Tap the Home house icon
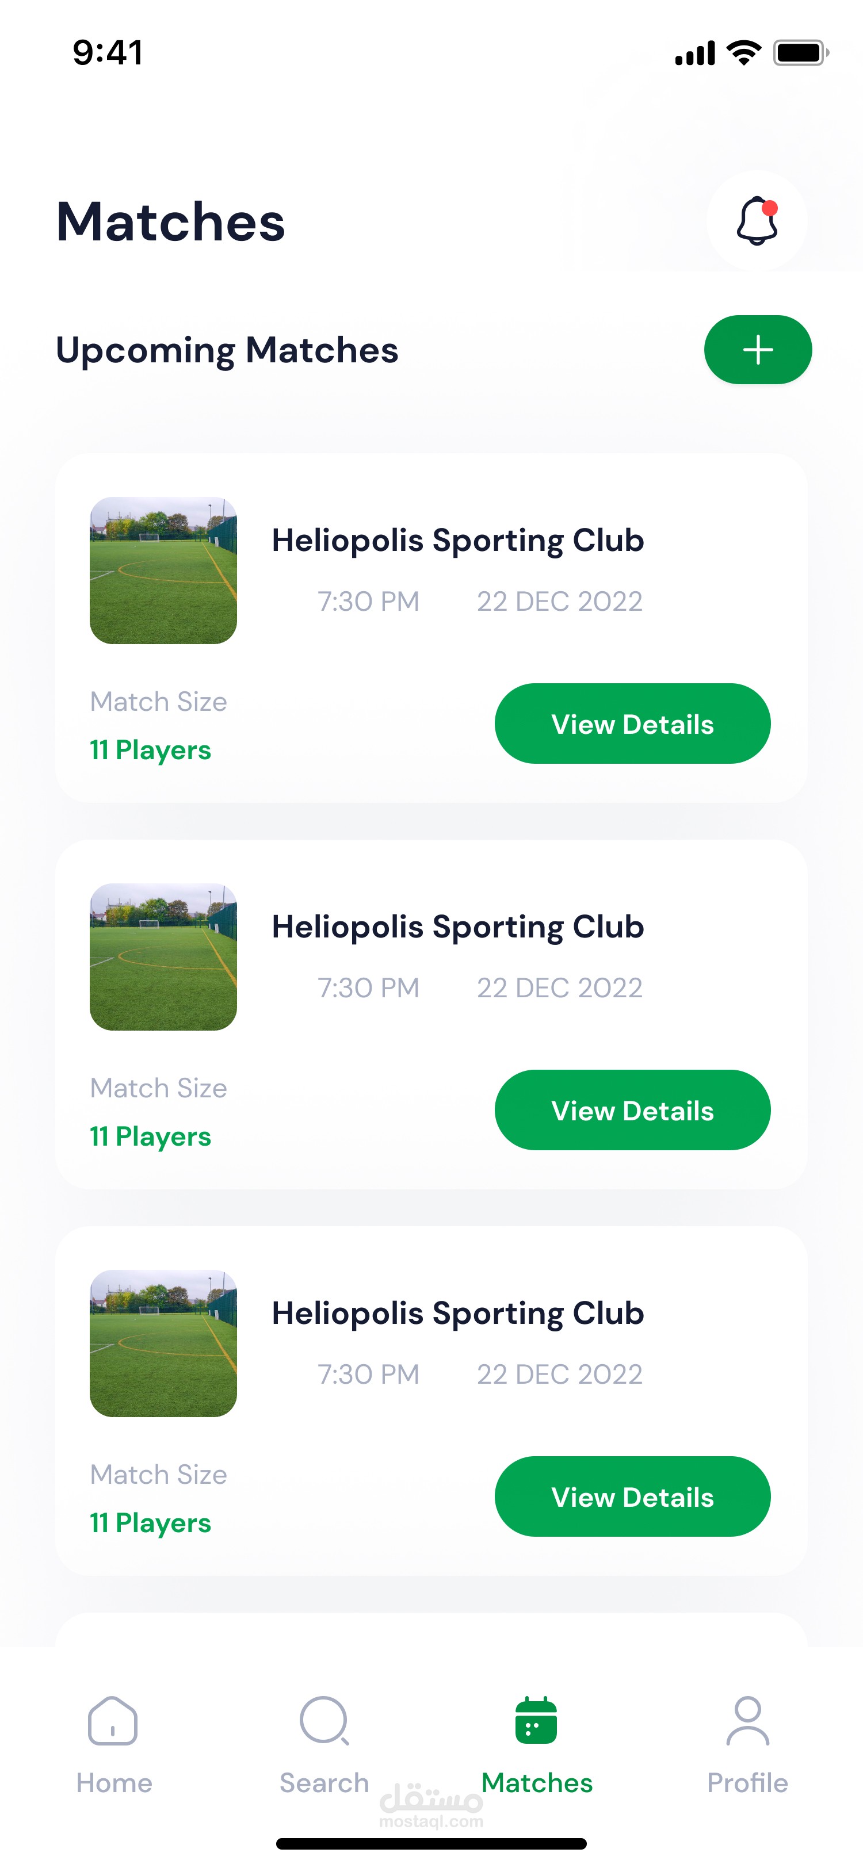The image size is (863, 1868). (113, 1720)
